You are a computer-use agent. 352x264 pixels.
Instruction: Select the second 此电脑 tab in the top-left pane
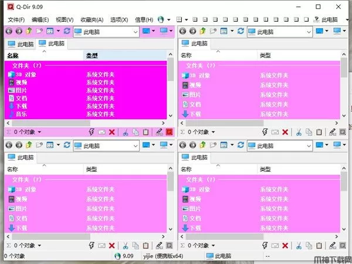(52, 43)
